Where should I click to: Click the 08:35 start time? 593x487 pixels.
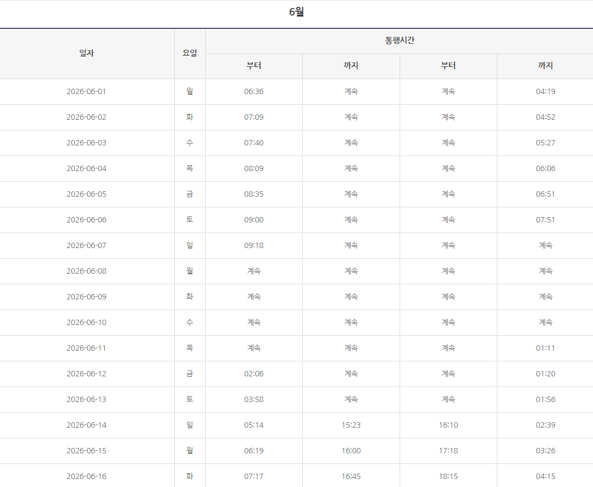(x=254, y=194)
